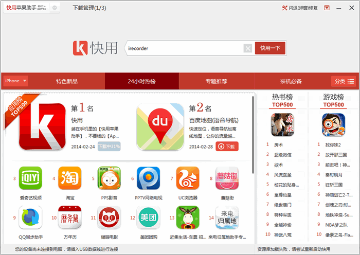Open the iPhone device dropdown

[x=15, y=81]
